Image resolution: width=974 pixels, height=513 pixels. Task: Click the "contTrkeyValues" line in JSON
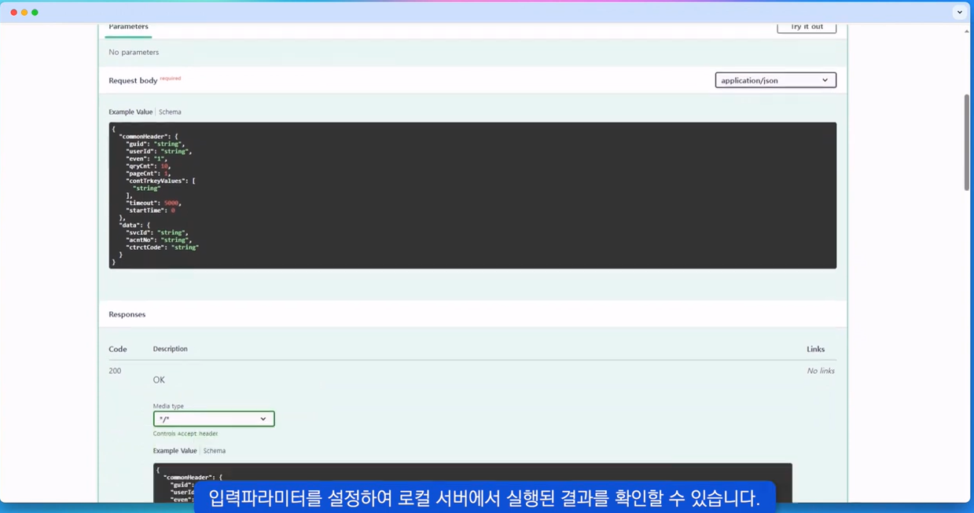pos(160,181)
